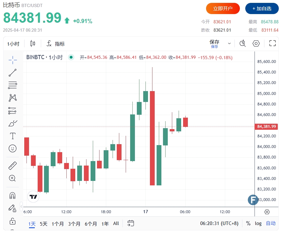Toggle log scale mode

tap(258, 223)
